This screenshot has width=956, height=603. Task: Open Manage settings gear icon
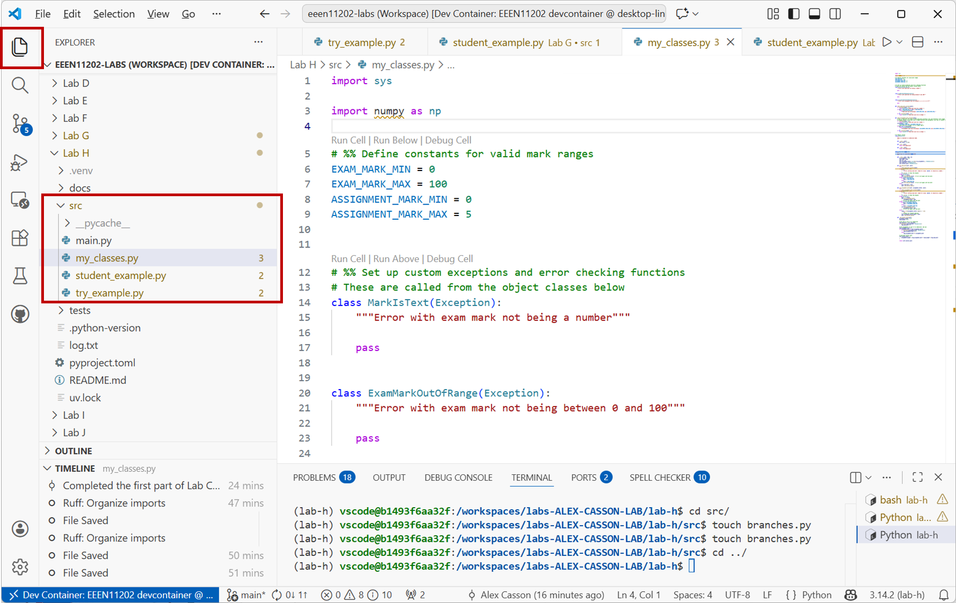(x=20, y=567)
